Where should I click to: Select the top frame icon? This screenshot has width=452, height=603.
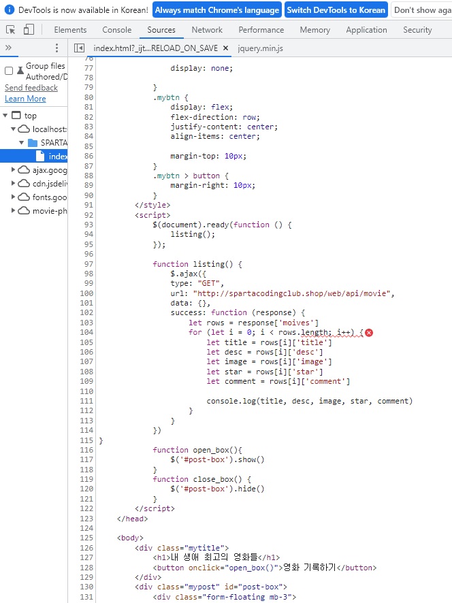(16, 115)
